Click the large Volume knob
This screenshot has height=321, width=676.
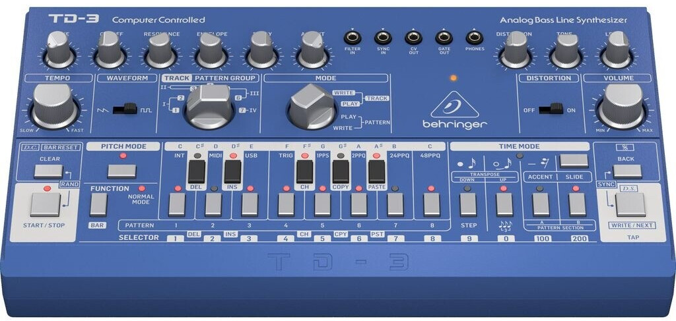click(x=621, y=106)
